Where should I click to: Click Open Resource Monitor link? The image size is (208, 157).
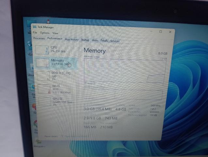[x=77, y=136]
